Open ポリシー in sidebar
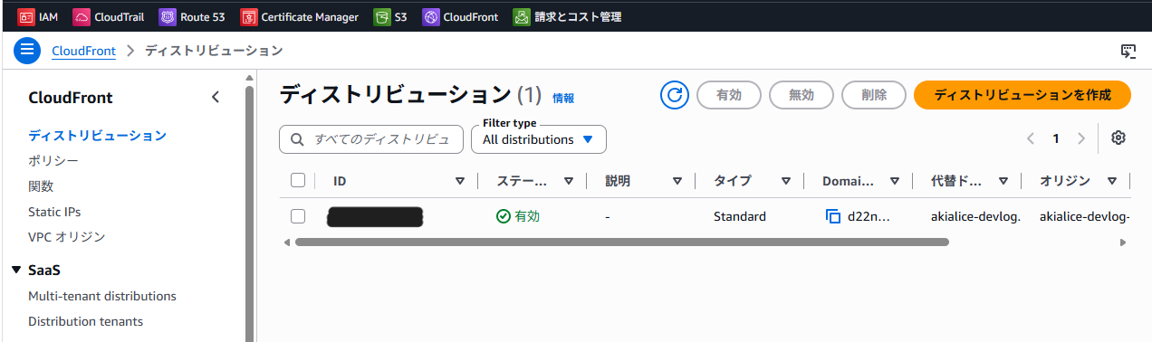 click(x=53, y=161)
